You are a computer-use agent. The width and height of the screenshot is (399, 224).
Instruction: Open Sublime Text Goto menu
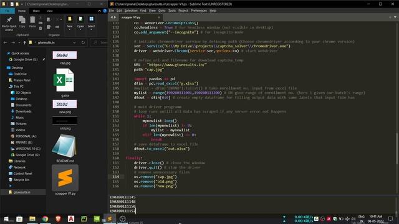tap(162, 11)
